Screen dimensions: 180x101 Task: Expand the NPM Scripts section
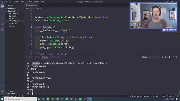pos(15,93)
